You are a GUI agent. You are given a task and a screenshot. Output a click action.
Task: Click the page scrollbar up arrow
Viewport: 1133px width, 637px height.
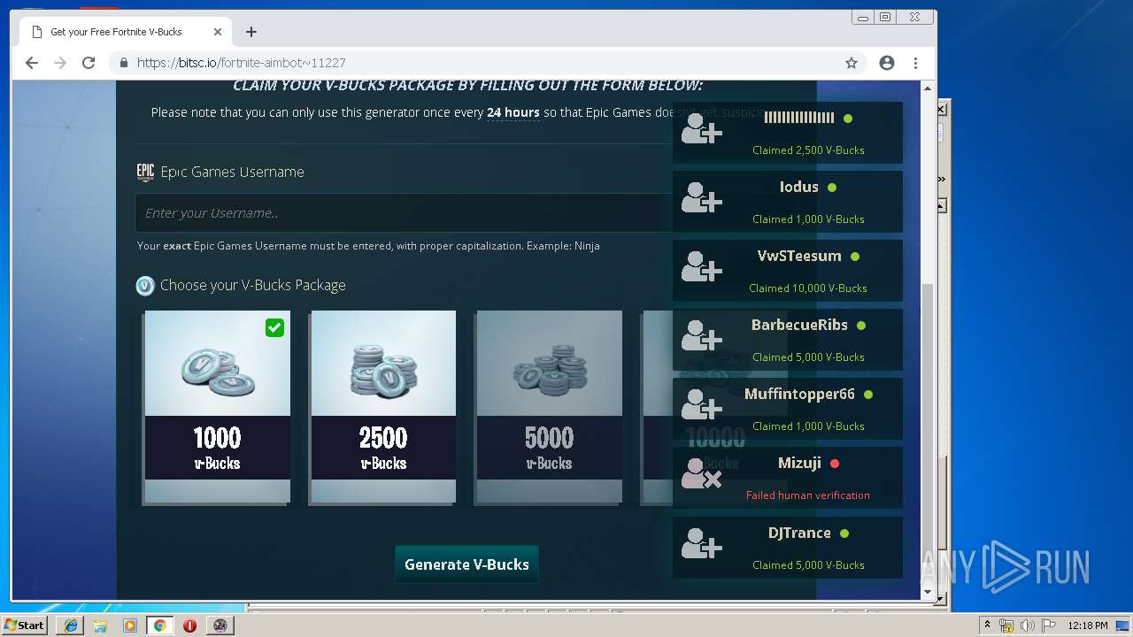pyautogui.click(x=928, y=88)
